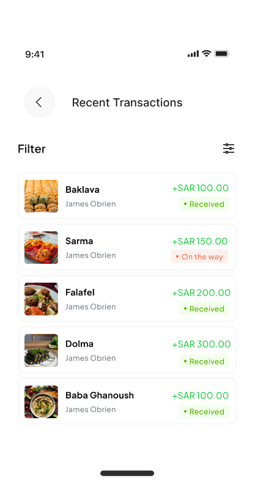The width and height of the screenshot is (255, 489).
Task: Open the Sarma dish thumbnail
Action: (x=41, y=248)
